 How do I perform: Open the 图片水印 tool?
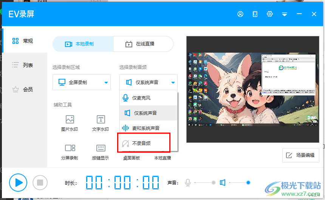70,123
